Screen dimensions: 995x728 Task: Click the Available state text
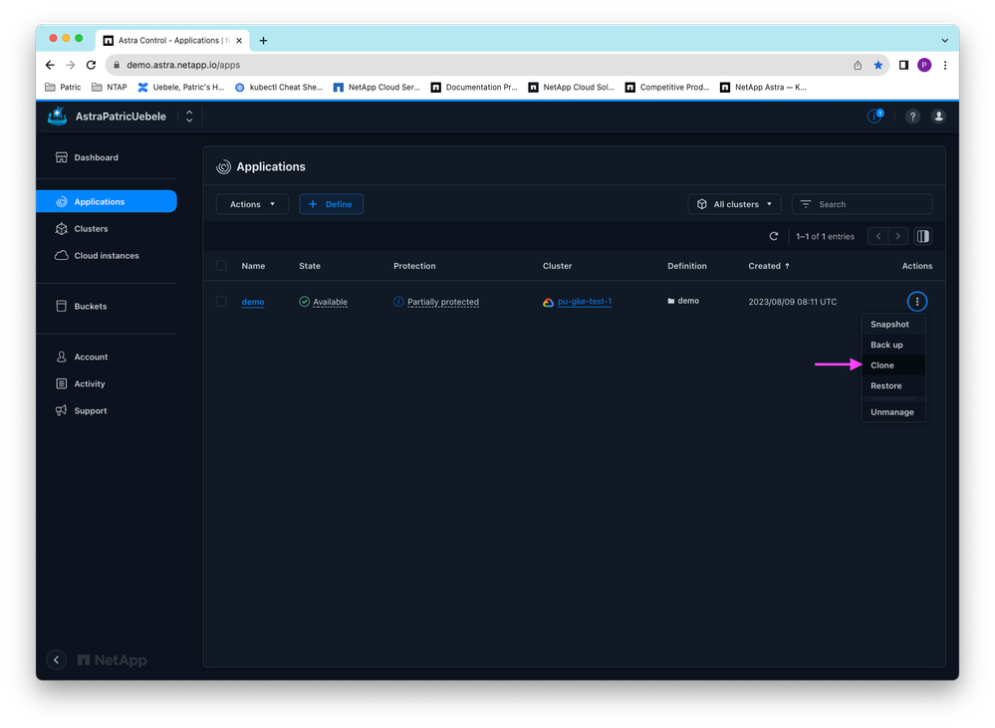[x=330, y=302]
